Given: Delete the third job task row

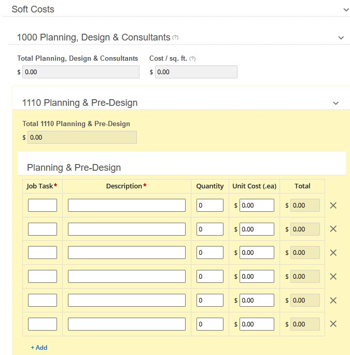Looking at the screenshot, I should [333, 253].
